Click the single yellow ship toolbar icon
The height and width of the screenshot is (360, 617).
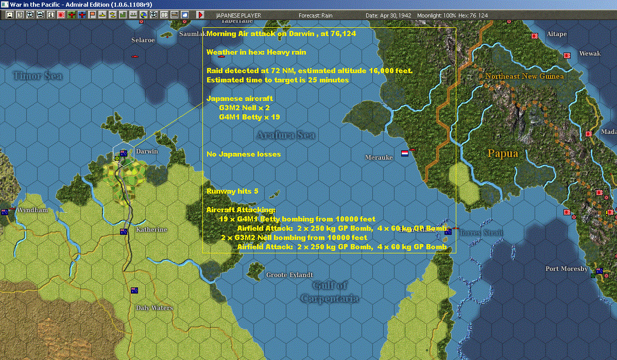point(102,15)
